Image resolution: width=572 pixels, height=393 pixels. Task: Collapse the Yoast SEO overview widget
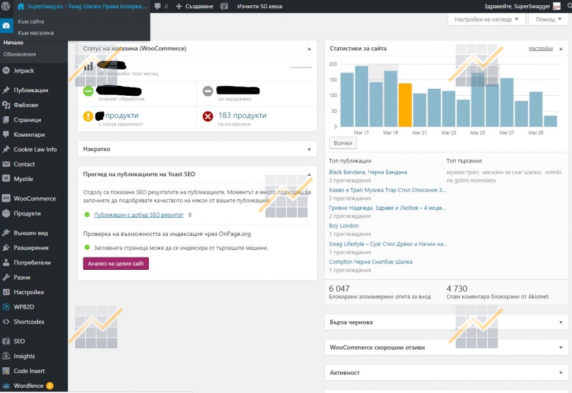pyautogui.click(x=309, y=175)
